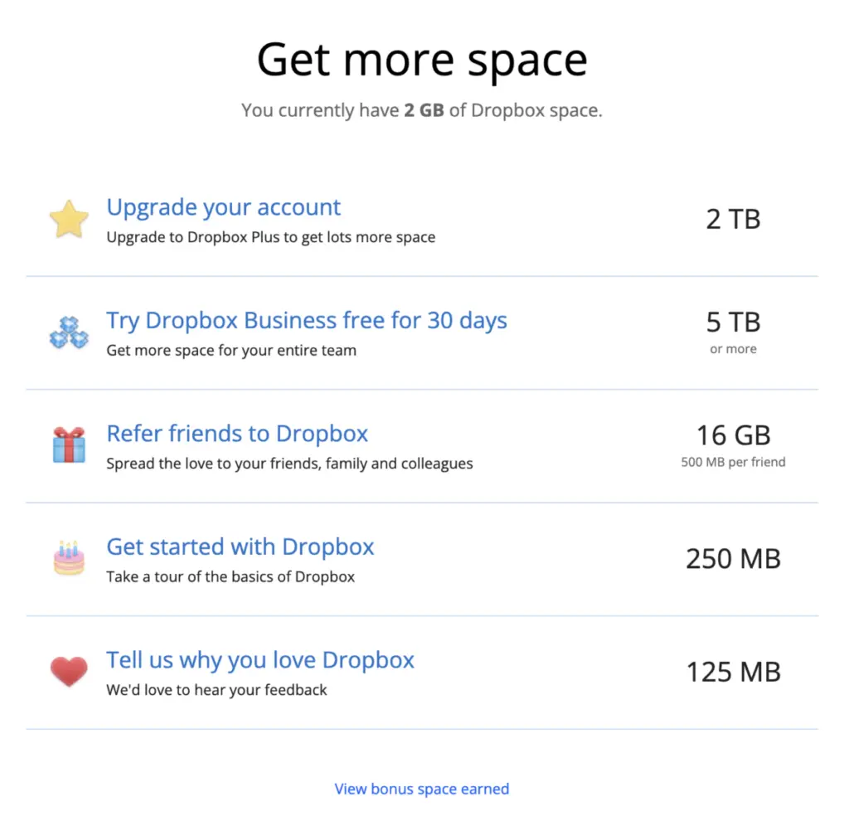Click the Take a tour description text

point(230,576)
